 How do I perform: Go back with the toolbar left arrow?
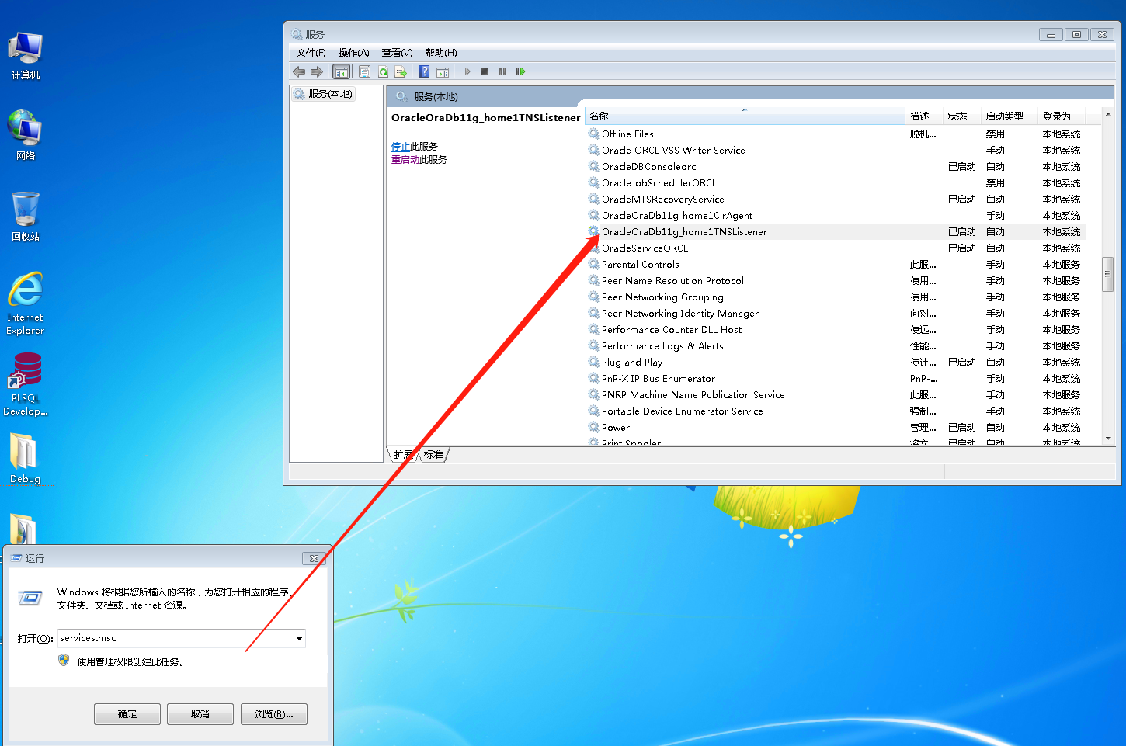(299, 71)
